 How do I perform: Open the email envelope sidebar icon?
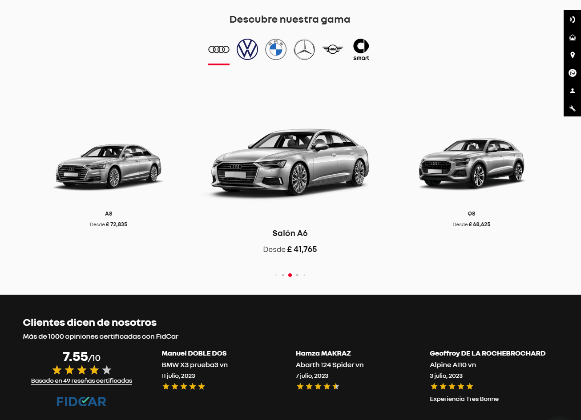(x=573, y=37)
